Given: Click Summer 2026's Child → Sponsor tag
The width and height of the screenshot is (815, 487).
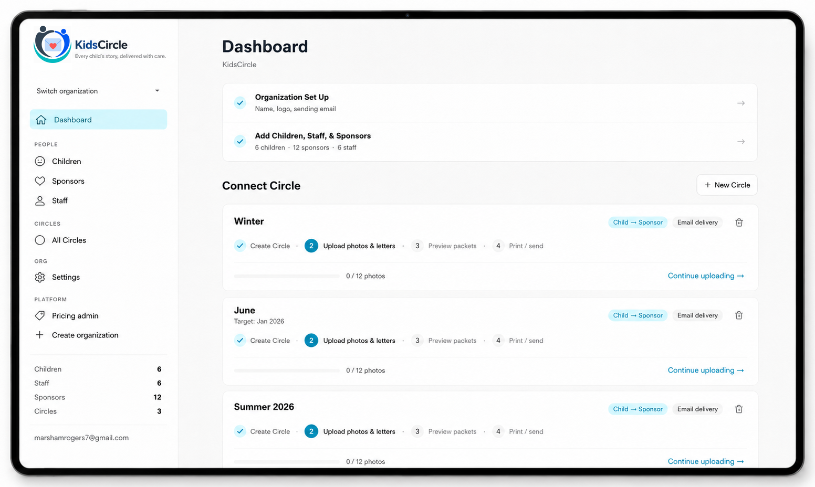Looking at the screenshot, I should coord(638,409).
